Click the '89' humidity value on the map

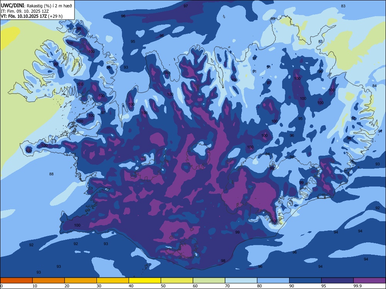(273, 18)
